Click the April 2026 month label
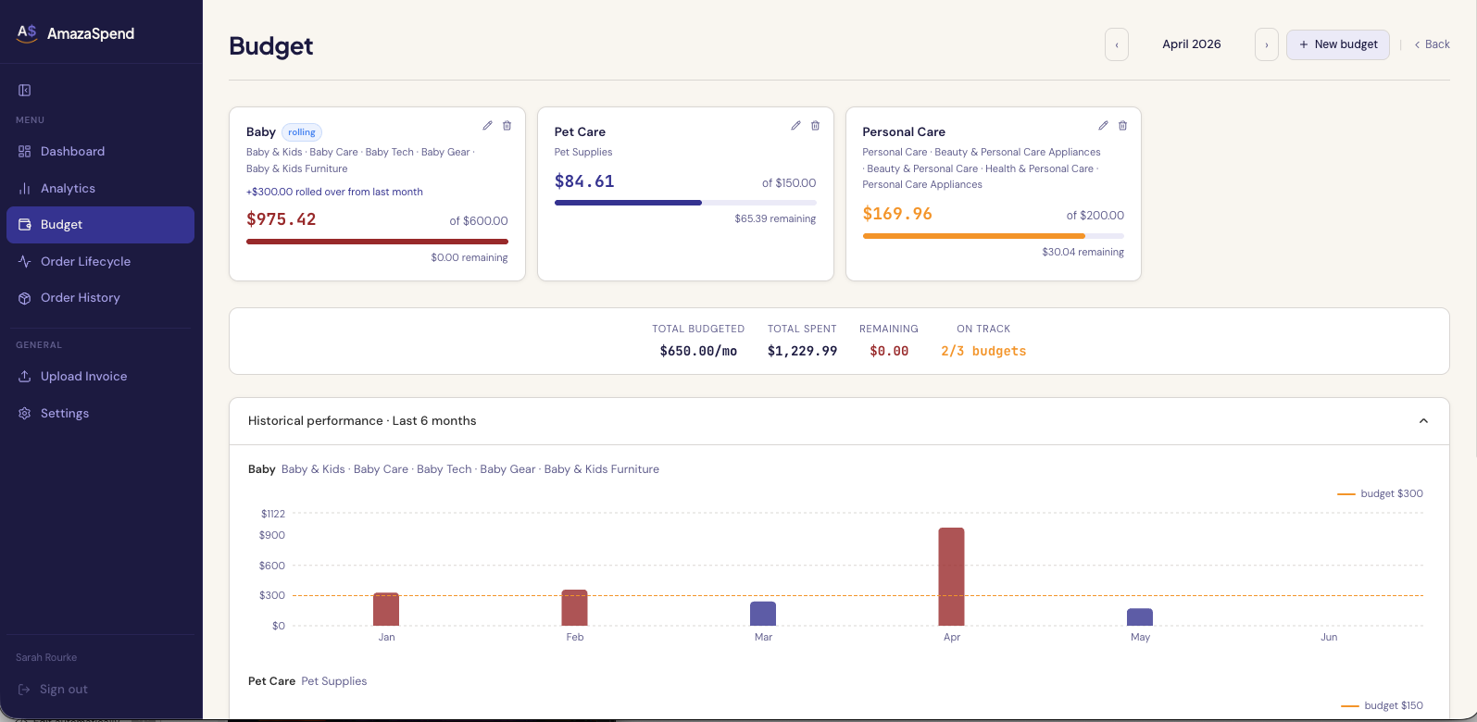This screenshot has width=1477, height=722. point(1192,44)
